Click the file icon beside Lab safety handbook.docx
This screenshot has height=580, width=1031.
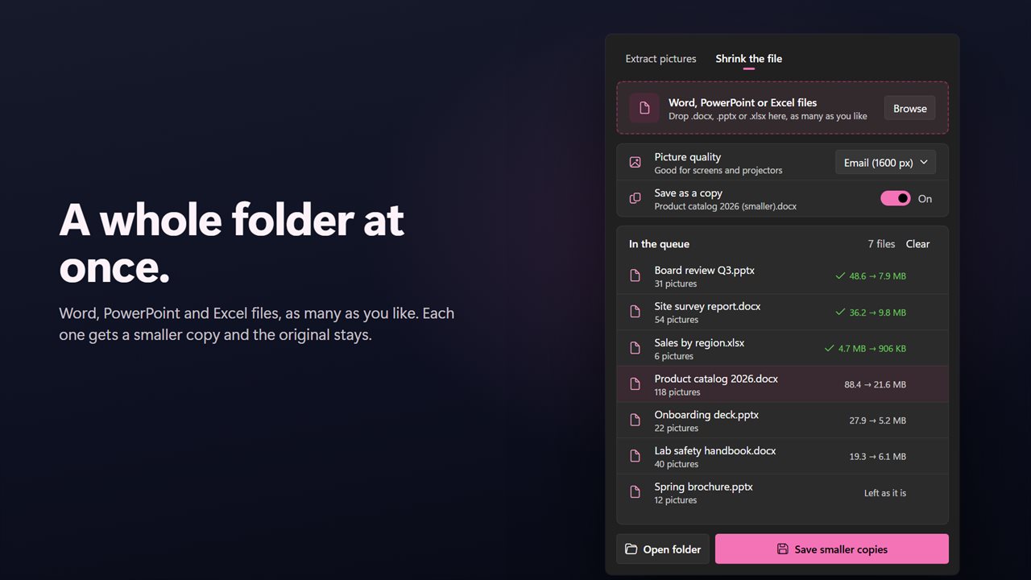tap(636, 457)
